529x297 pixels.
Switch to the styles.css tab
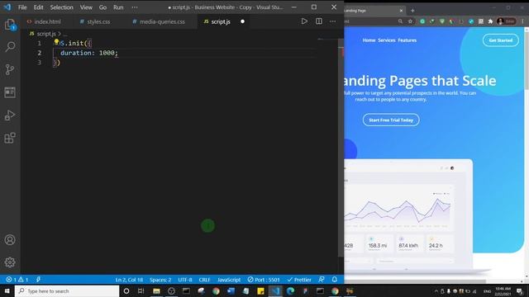95,21
